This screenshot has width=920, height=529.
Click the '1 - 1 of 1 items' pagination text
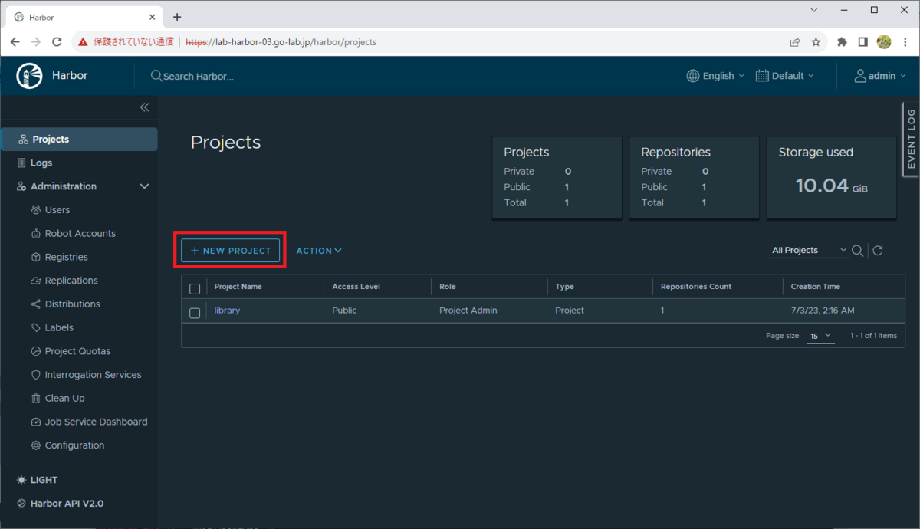[x=873, y=336]
